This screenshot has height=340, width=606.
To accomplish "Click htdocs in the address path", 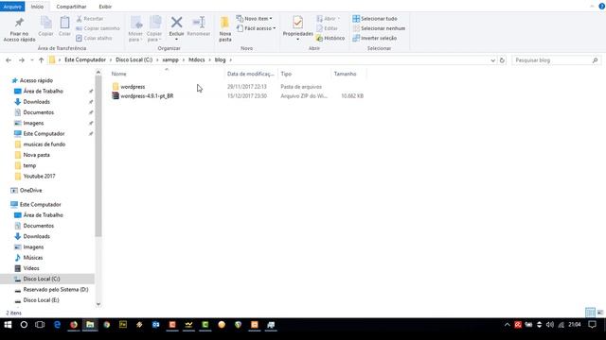I will coord(197,59).
